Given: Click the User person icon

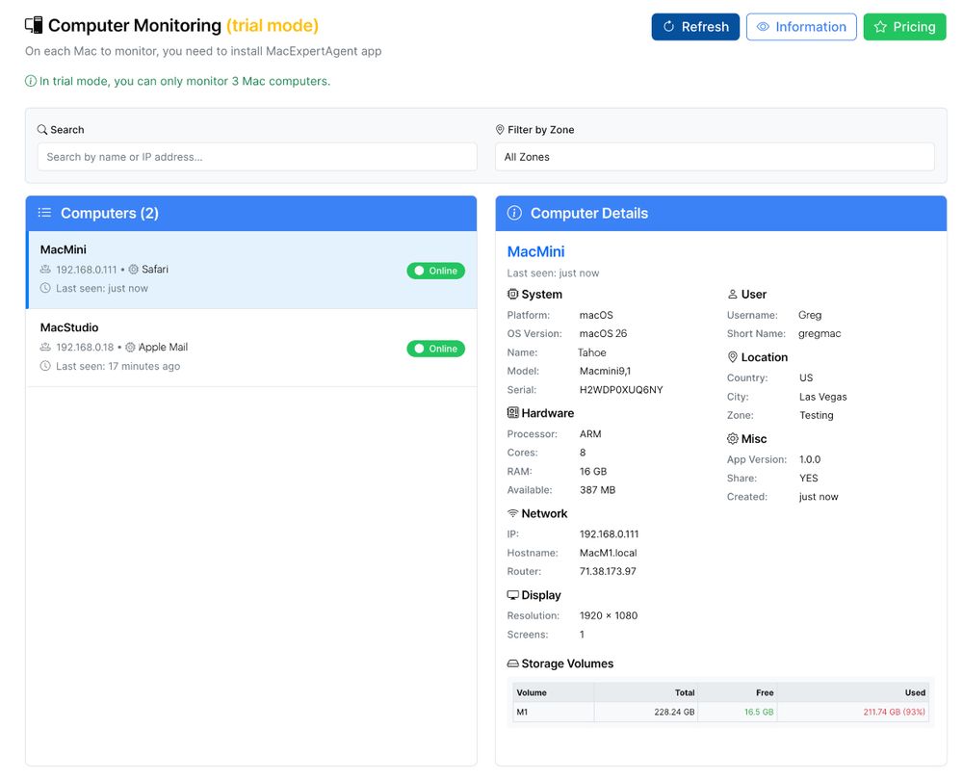Looking at the screenshot, I should point(733,295).
